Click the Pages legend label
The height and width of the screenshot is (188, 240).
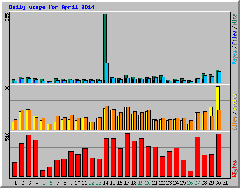235,57
